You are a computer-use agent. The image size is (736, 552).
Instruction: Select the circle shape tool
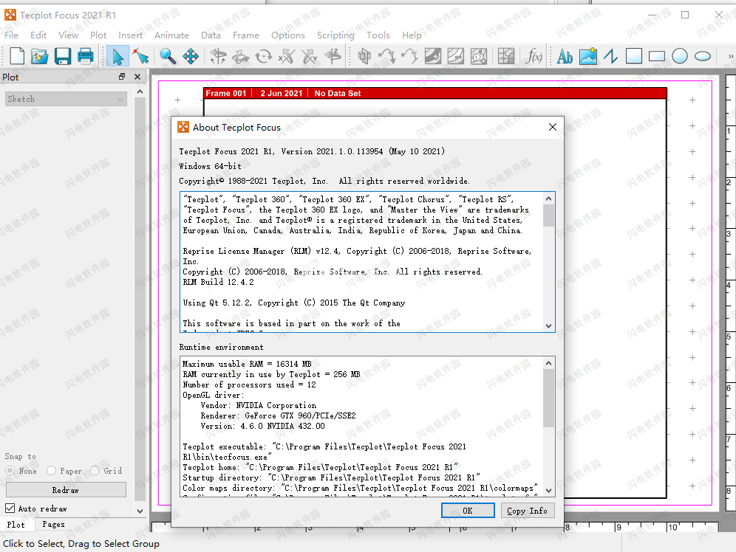click(x=680, y=56)
